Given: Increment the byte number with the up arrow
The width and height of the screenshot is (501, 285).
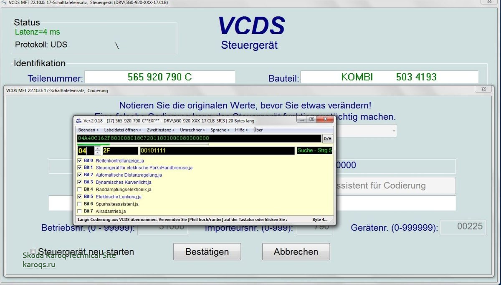Looking at the screenshot, I should [98, 148].
